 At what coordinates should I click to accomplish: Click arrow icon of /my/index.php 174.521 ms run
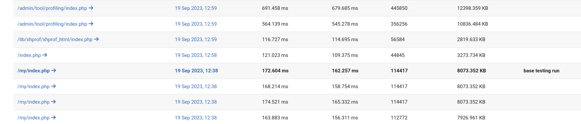tap(53, 102)
